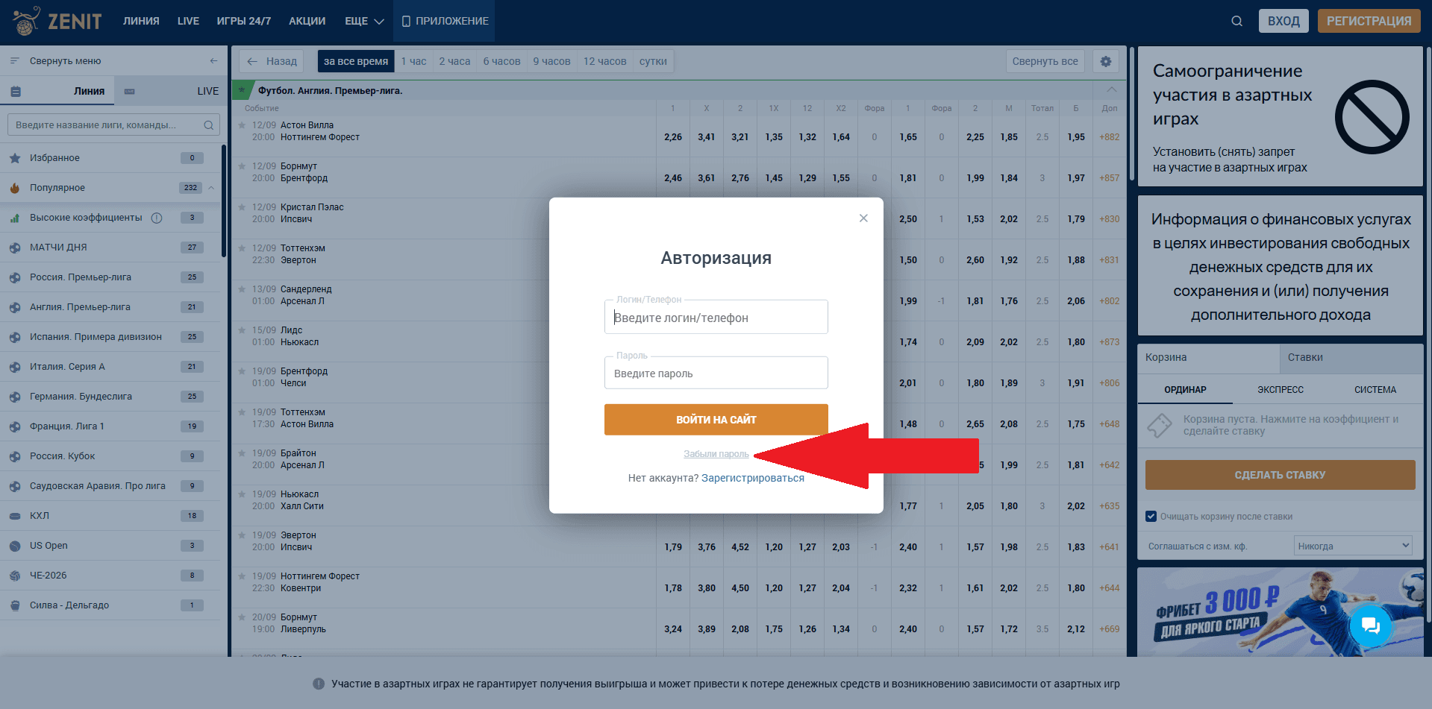Click the collapse arrow next to Свернуть меню
Screen dimensions: 1432x709
pyautogui.click(x=214, y=61)
